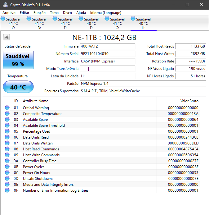The width and height of the screenshot is (209, 215).
Task: Click the Nº Vezes Ligado label
Action: 161,69
